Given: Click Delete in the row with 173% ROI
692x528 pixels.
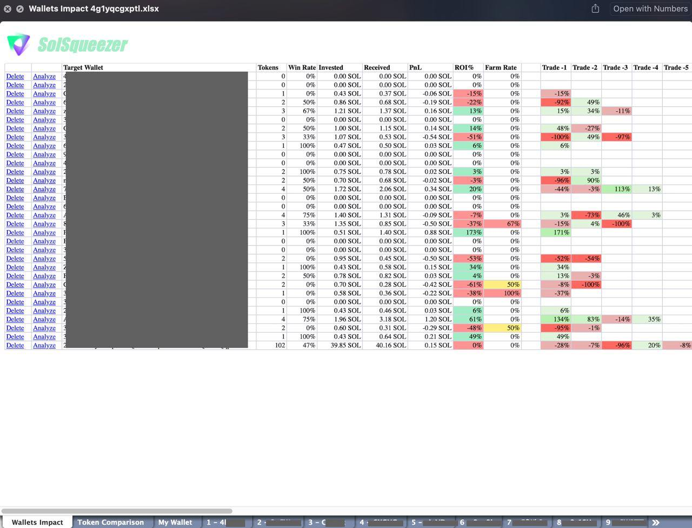Looking at the screenshot, I should click(x=15, y=233).
